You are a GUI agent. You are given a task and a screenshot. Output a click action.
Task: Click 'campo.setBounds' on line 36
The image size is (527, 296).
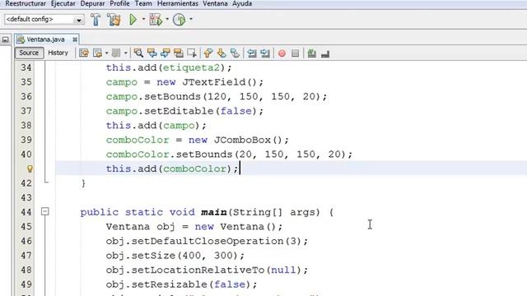(153, 97)
